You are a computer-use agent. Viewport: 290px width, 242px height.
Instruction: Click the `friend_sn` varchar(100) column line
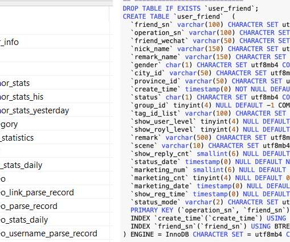coord(210,24)
